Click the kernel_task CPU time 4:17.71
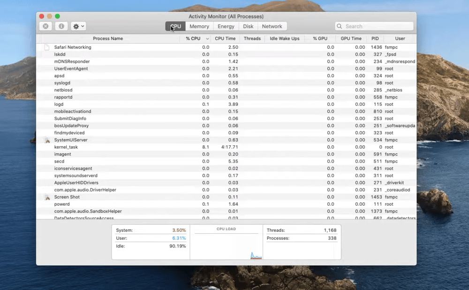Image resolution: width=469 pixels, height=290 pixels. point(230,147)
